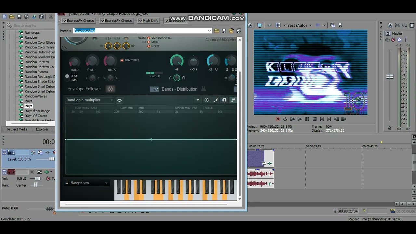This screenshot has width=416, height=234.
Task: Step to next frame in preview
Action: (x=344, y=119)
